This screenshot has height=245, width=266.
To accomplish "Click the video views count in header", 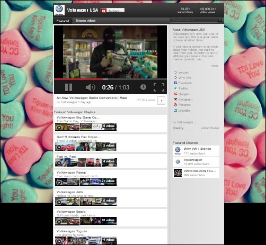I will click(208, 11).
